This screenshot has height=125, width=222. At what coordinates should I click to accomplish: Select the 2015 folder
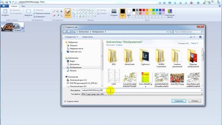[113, 57]
